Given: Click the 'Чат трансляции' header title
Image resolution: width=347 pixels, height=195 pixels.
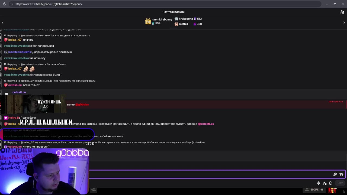Looking at the screenshot, I should 173,12.
